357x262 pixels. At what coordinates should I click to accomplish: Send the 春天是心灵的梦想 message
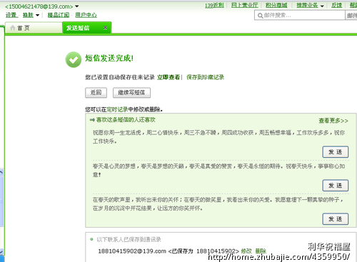[x=336, y=186]
